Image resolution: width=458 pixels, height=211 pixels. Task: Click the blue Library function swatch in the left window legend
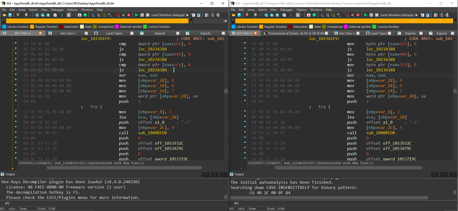pyautogui.click(x=4, y=27)
